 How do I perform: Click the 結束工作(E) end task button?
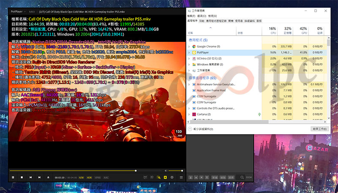point(320,129)
